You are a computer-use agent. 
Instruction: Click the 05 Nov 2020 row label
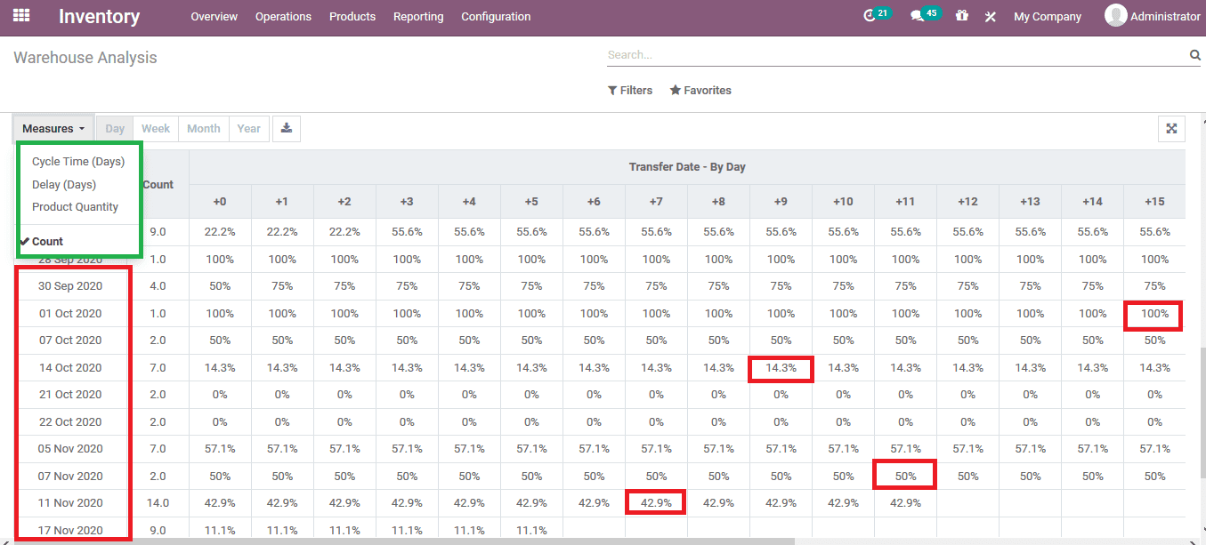[x=70, y=449]
